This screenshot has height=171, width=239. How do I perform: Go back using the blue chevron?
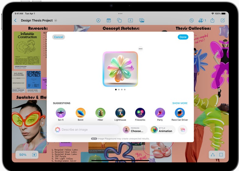point(15,20)
